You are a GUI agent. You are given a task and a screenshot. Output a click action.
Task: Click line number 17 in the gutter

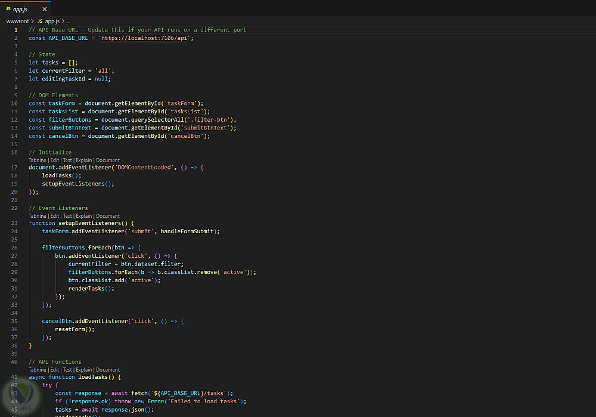tap(14, 168)
